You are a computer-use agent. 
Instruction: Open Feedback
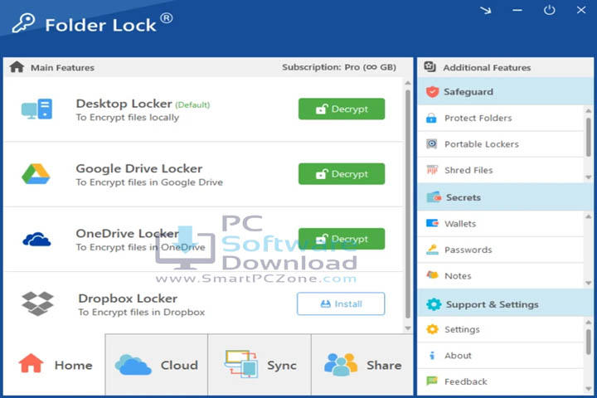point(501,381)
